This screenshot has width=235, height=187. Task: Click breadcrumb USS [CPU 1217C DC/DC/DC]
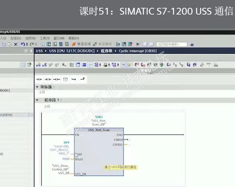coord(72,51)
